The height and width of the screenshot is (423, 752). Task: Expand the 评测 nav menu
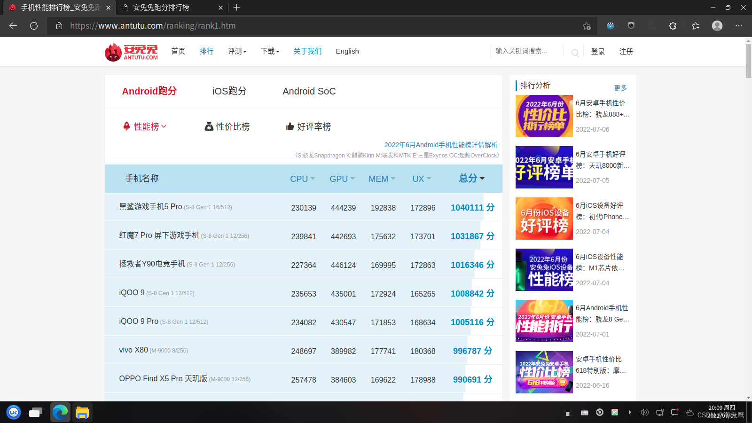pyautogui.click(x=237, y=51)
